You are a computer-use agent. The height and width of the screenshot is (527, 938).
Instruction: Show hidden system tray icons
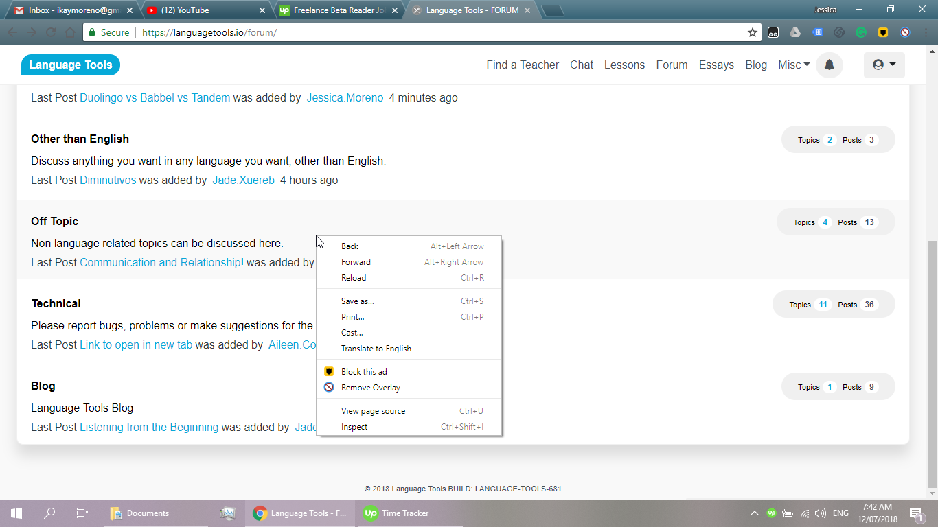point(754,513)
